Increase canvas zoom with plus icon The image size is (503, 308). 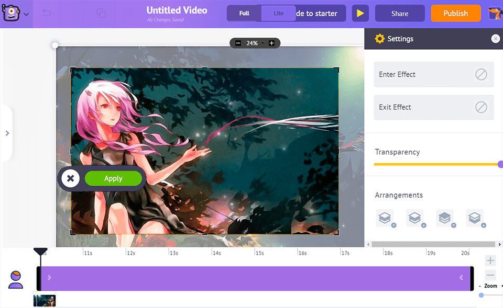point(271,43)
